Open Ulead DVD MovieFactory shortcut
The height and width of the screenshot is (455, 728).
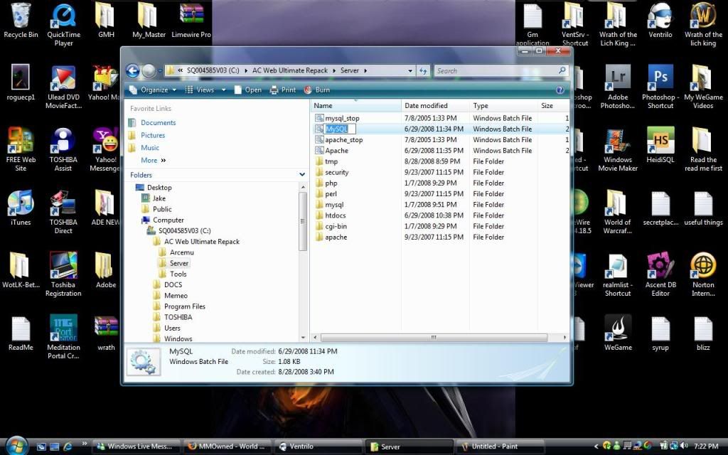(63, 88)
